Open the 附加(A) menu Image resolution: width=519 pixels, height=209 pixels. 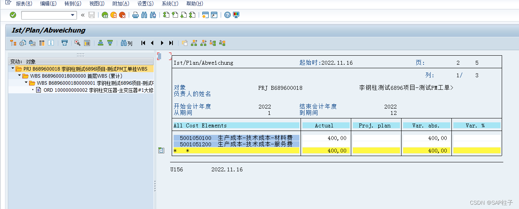point(121,4)
